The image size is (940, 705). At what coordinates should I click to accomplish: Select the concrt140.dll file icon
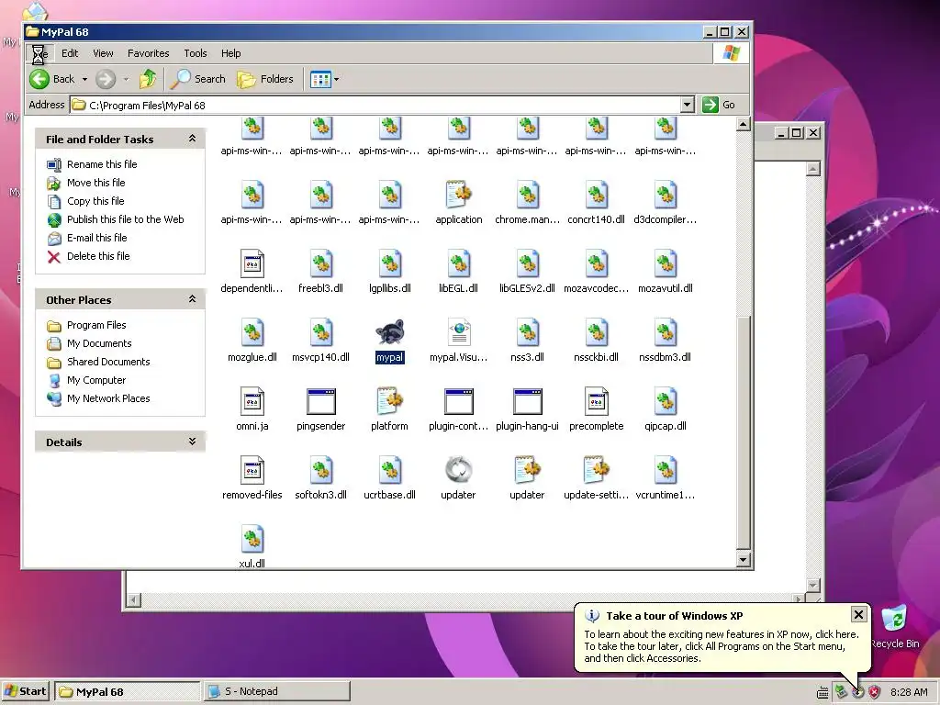pyautogui.click(x=597, y=195)
